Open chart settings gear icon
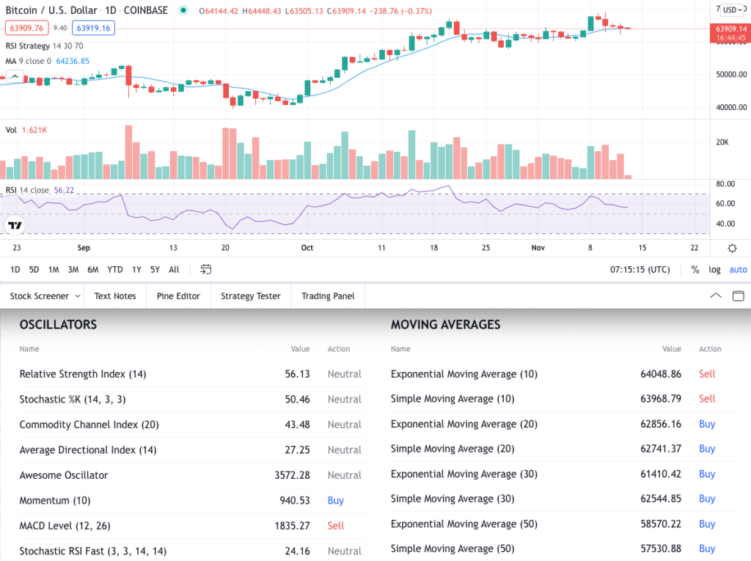The width and height of the screenshot is (751, 561). pyautogui.click(x=732, y=248)
